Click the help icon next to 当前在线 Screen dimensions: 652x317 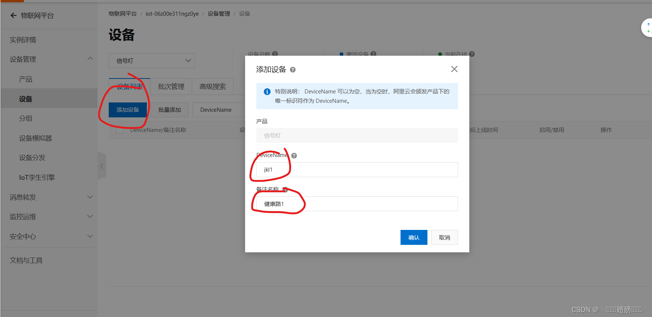[472, 54]
